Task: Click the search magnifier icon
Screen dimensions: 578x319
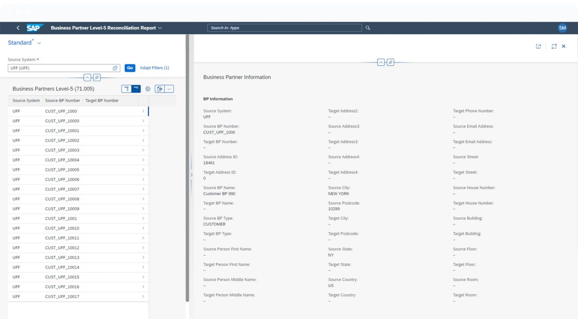Action: coord(368,28)
